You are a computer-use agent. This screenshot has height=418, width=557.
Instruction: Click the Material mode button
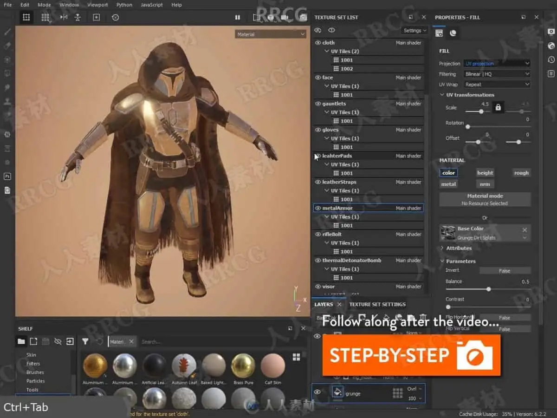tap(485, 199)
